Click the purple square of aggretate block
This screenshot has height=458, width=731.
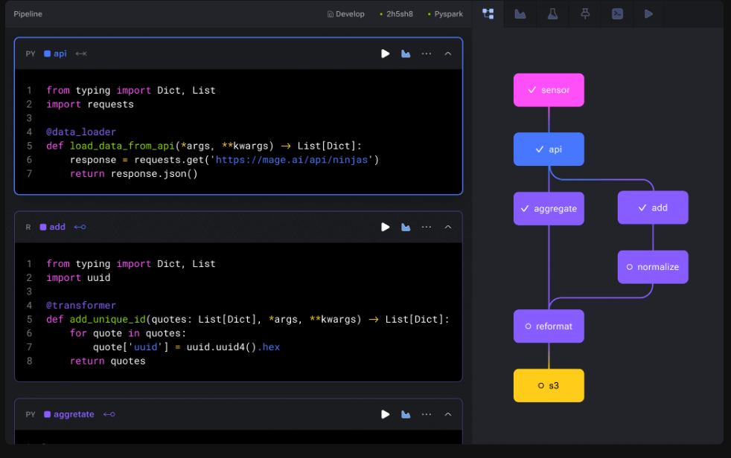coord(47,414)
